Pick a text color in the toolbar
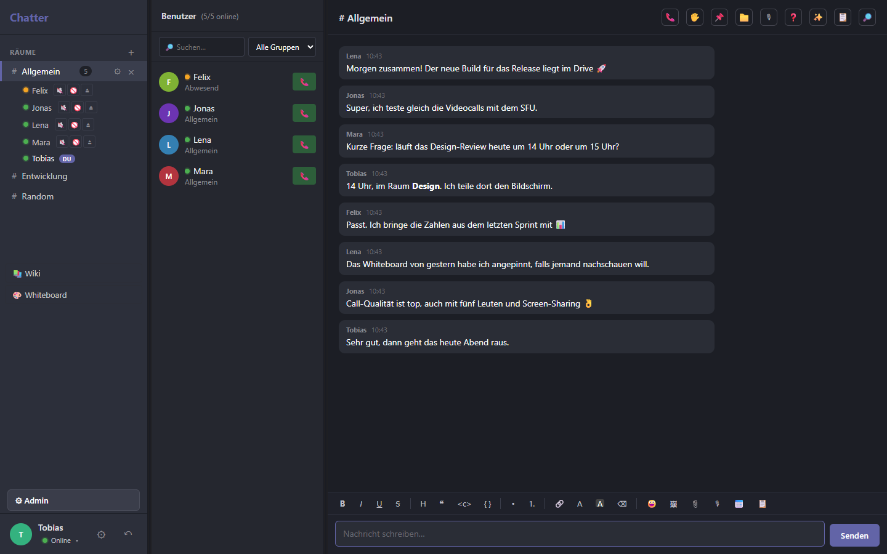 point(580,504)
